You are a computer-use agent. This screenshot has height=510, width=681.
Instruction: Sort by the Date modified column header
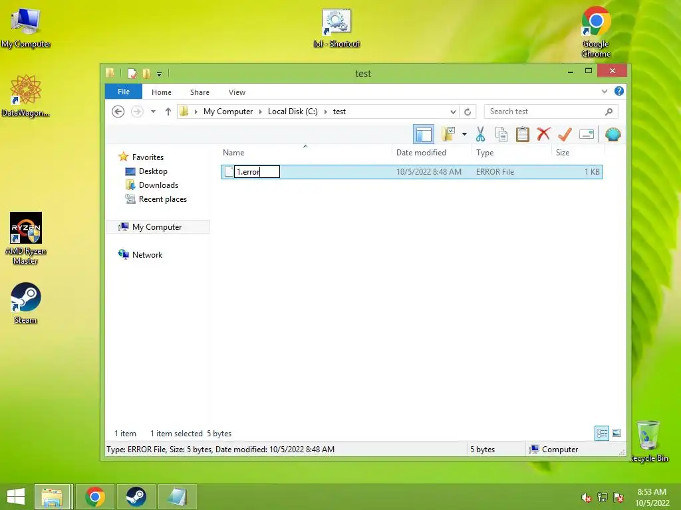pos(421,153)
